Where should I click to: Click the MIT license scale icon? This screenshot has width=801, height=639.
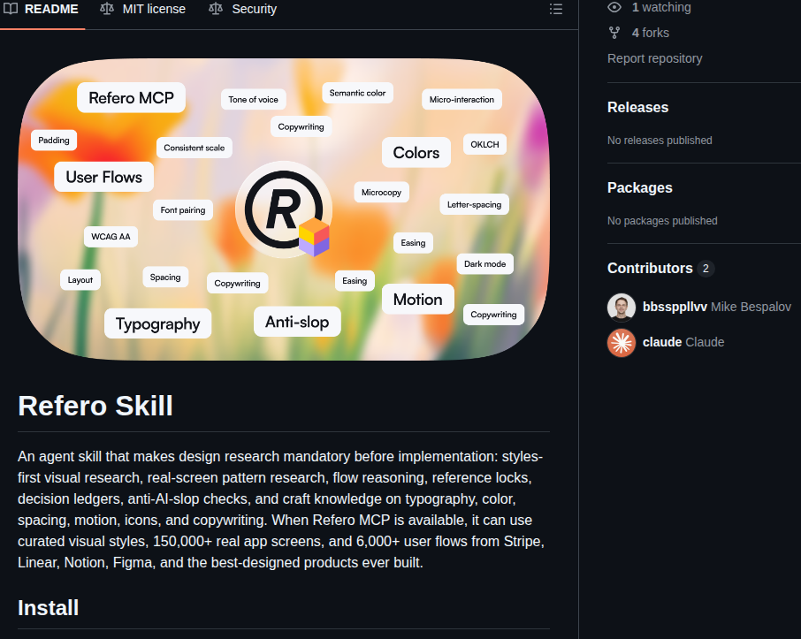(107, 9)
